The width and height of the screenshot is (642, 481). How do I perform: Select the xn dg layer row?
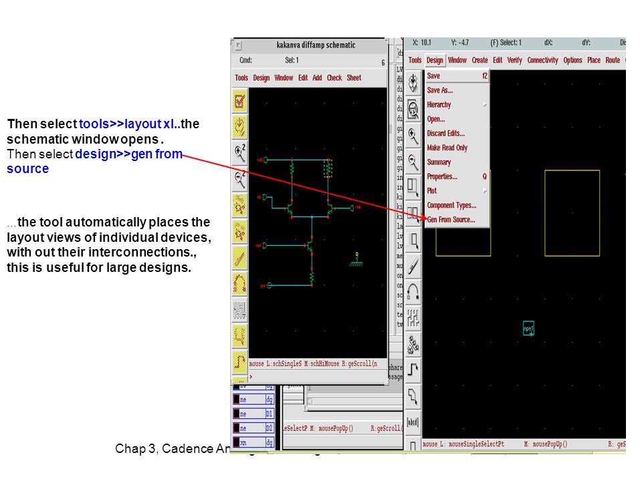[253, 442]
